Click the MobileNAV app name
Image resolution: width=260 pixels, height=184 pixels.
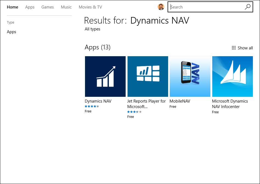180,101
